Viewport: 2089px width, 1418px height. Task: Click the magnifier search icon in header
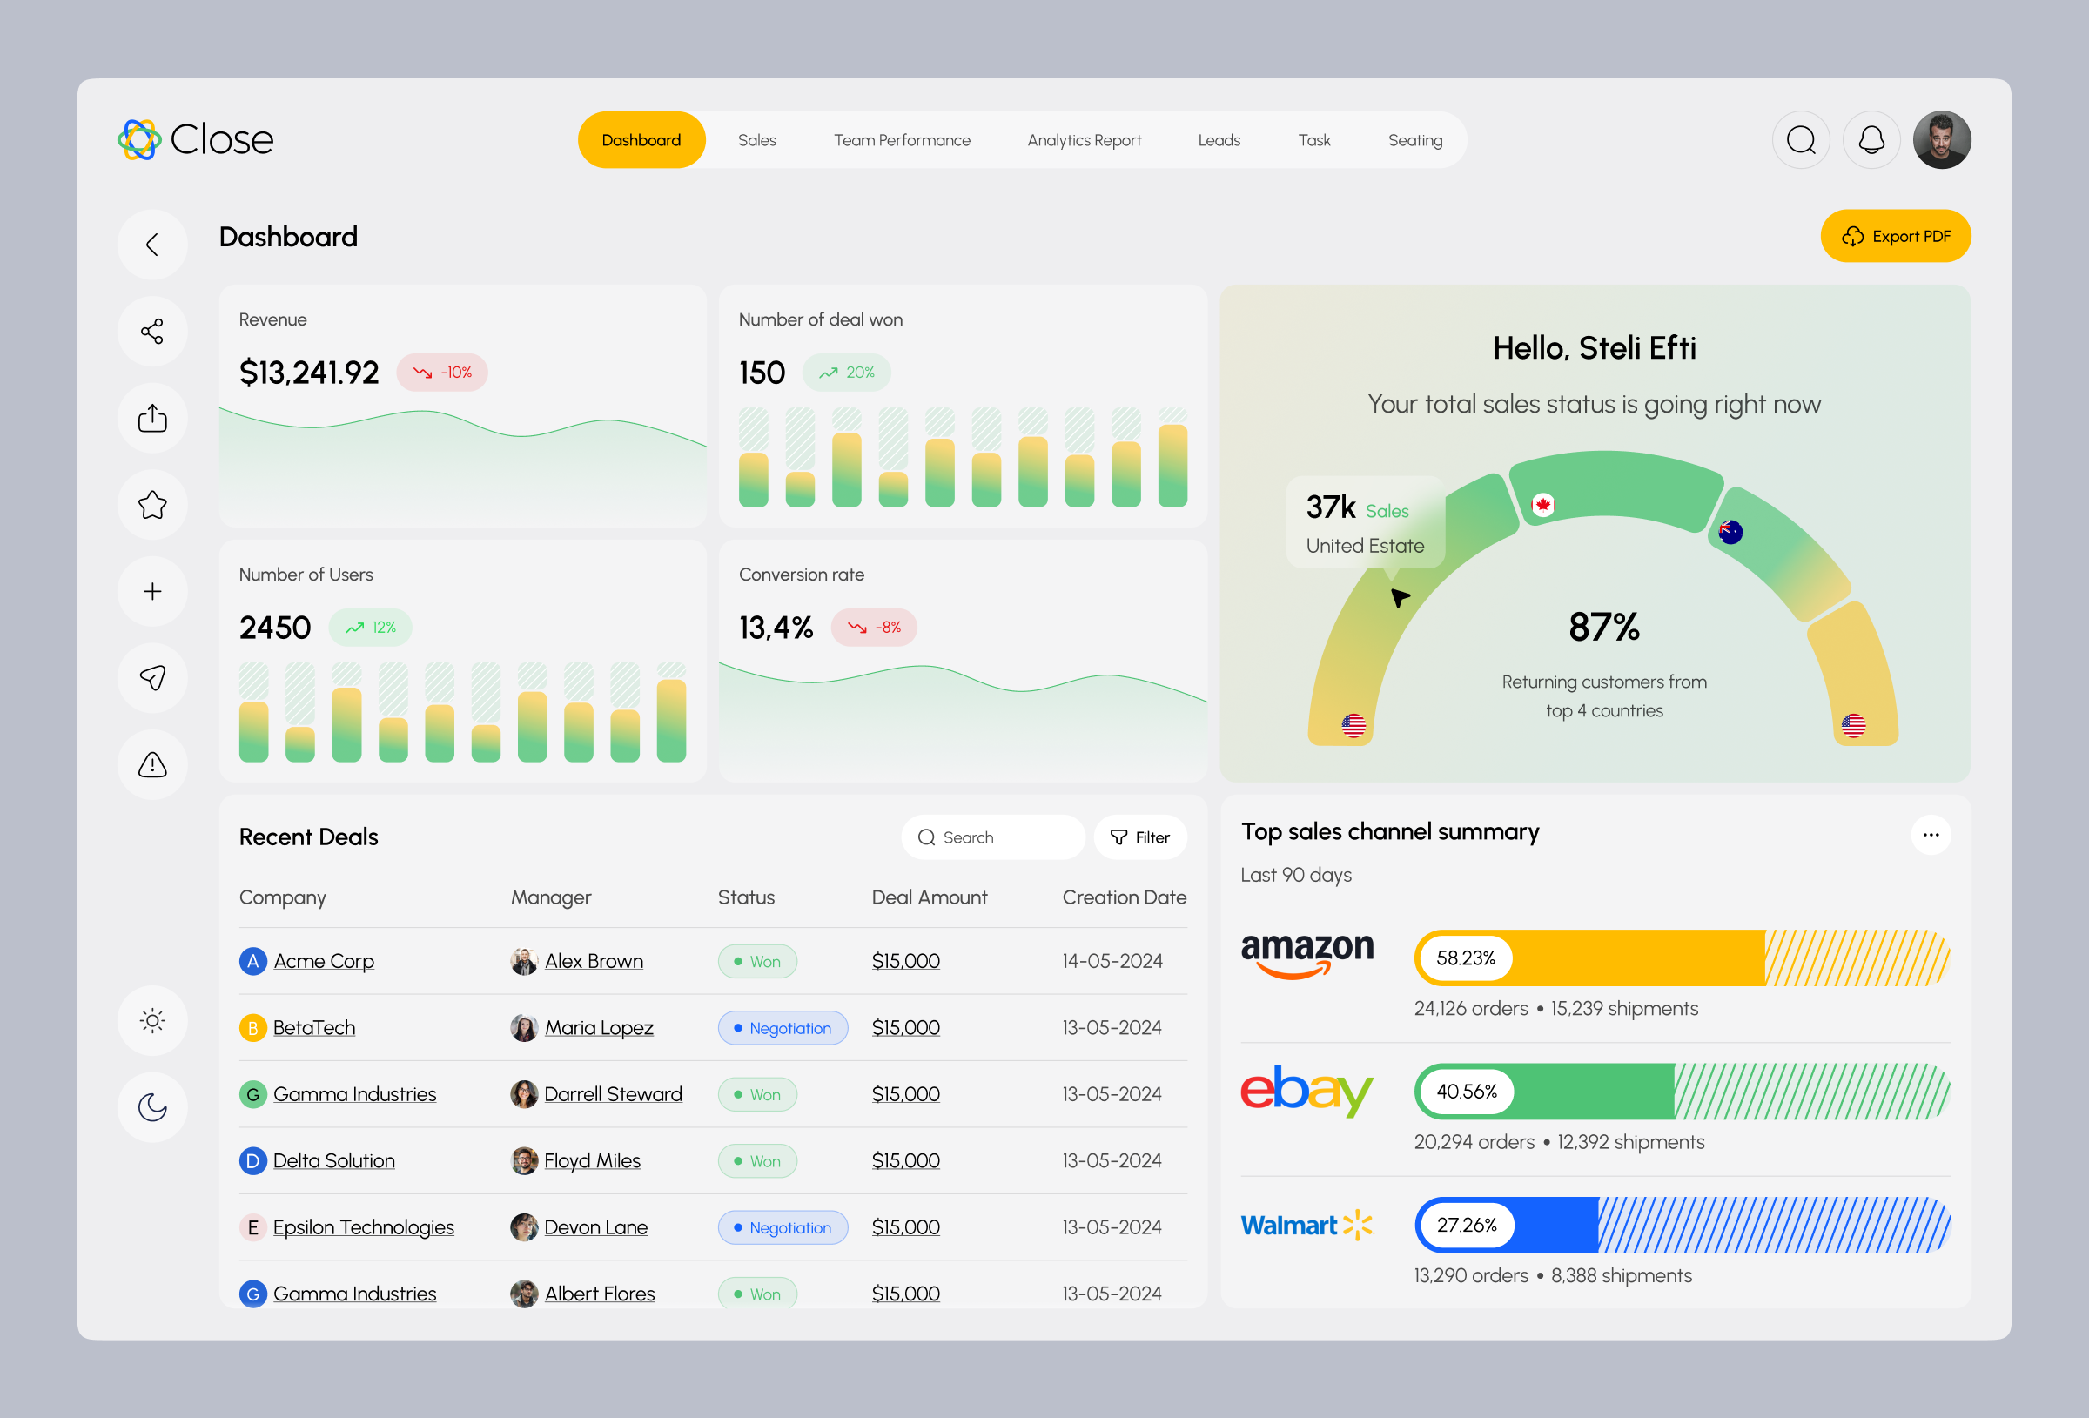pos(1801,140)
